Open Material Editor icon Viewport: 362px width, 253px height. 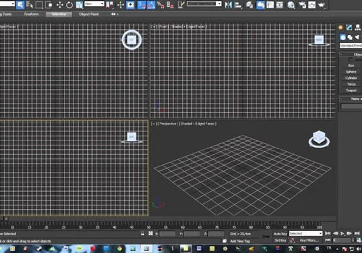(291, 5)
